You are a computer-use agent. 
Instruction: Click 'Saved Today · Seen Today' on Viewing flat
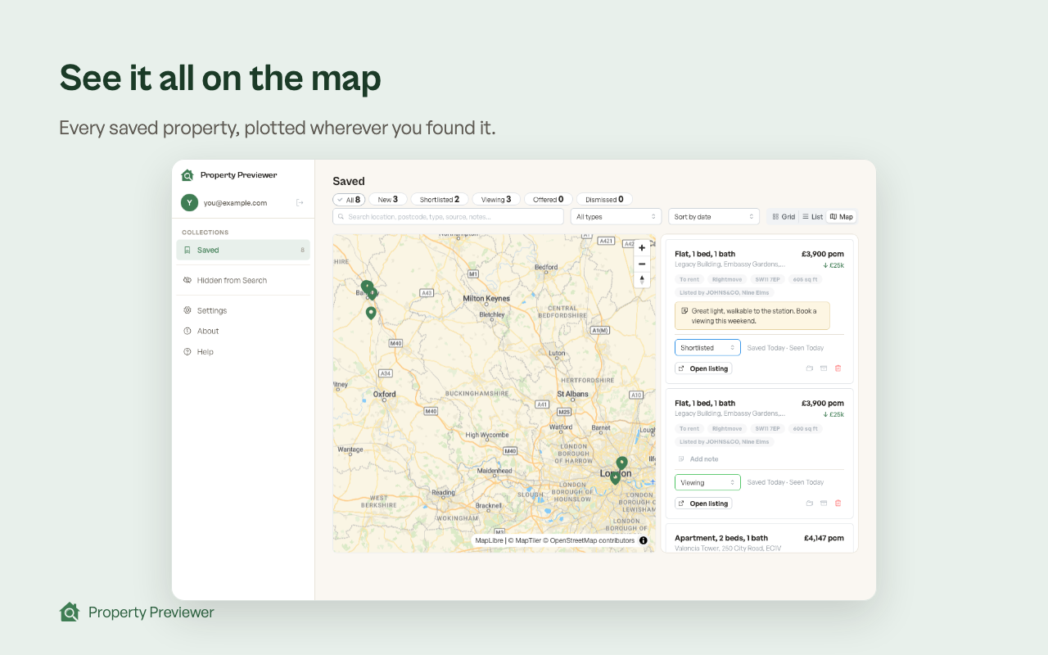tap(785, 483)
